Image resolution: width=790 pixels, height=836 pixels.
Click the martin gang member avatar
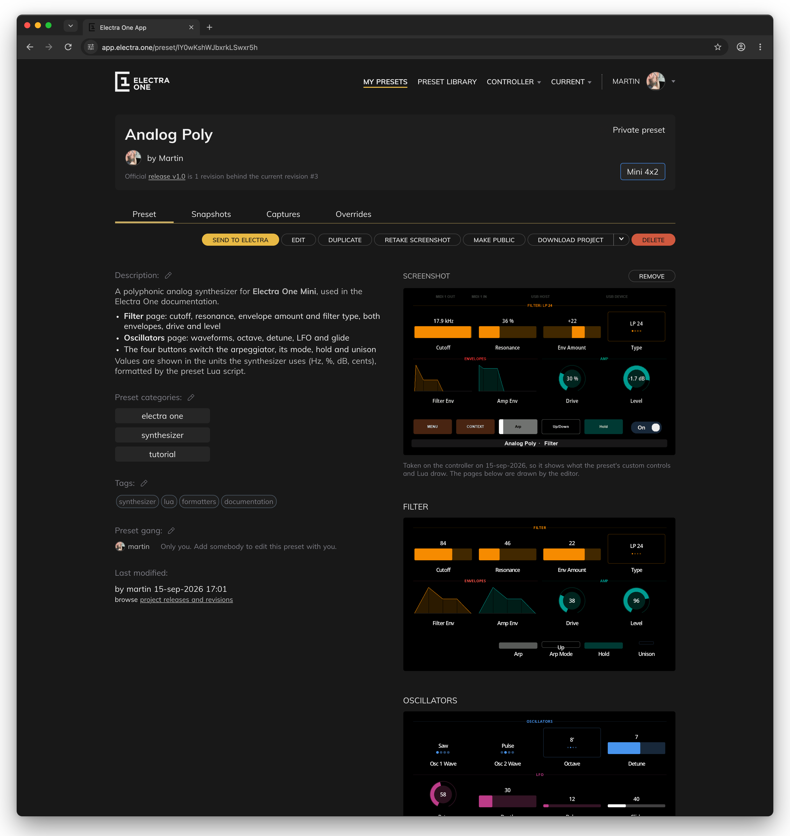pos(120,546)
